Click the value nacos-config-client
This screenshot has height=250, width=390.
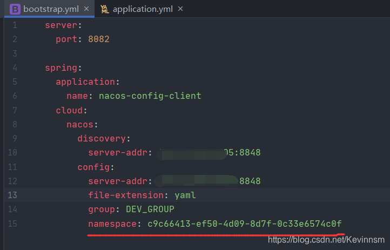coord(150,96)
